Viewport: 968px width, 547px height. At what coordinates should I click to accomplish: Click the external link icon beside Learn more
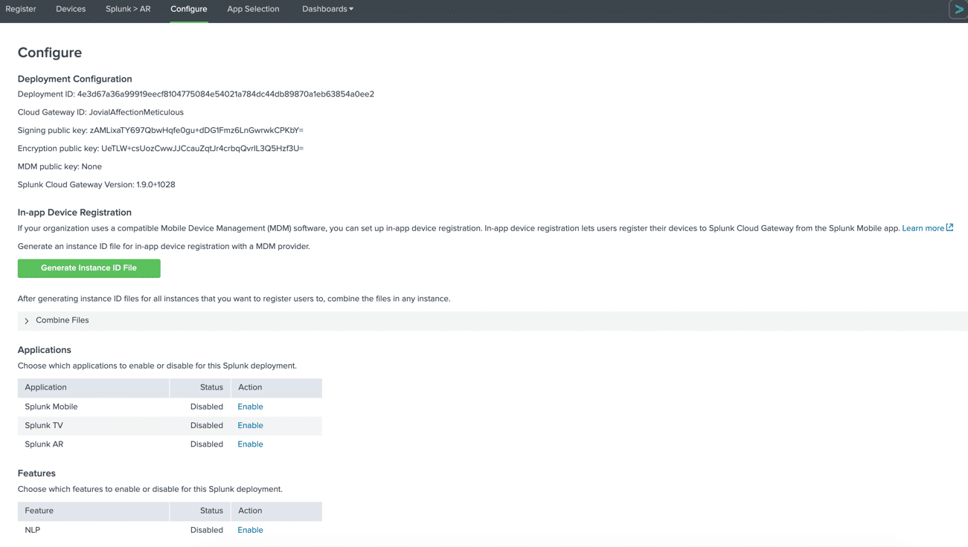tap(949, 227)
